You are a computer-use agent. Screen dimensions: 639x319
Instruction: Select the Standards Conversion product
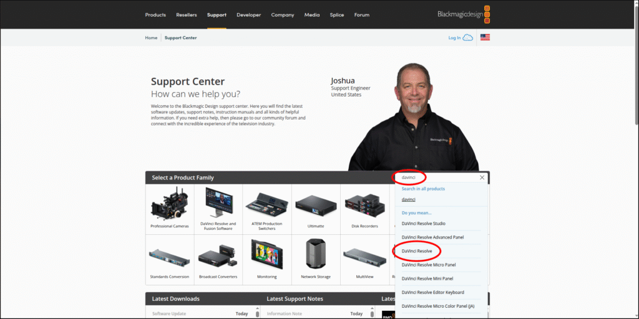(x=169, y=259)
